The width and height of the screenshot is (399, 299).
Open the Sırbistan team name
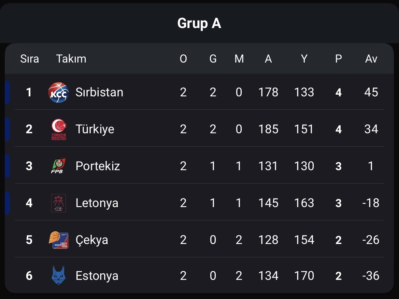(99, 92)
